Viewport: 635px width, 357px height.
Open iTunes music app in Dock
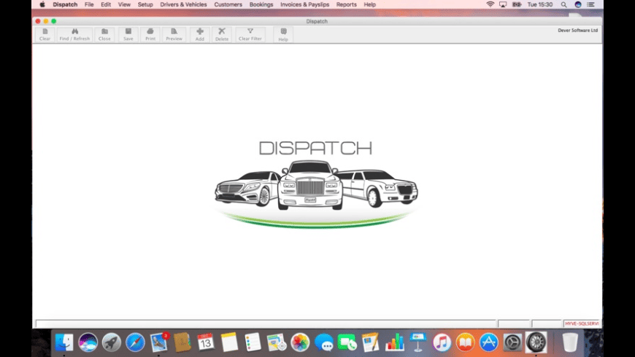pos(442,342)
